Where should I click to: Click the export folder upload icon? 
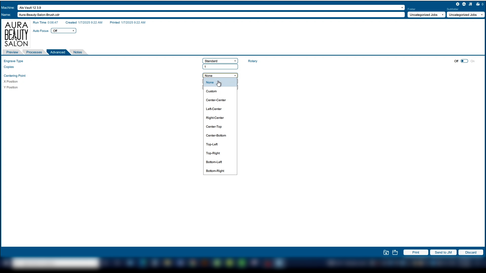(x=395, y=252)
